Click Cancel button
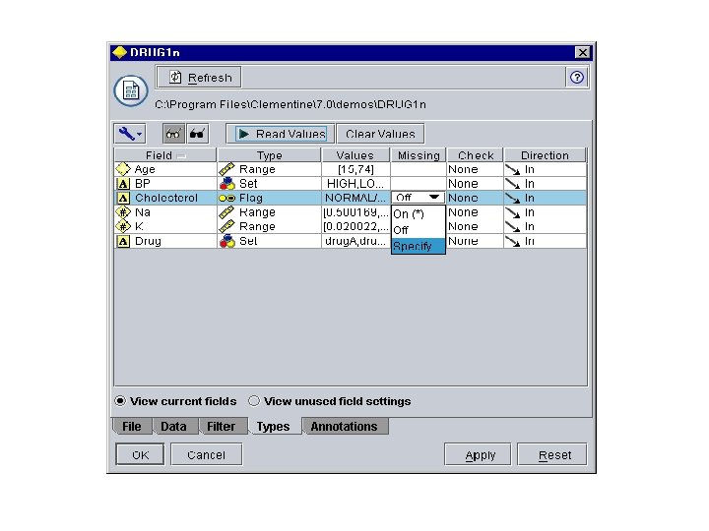Viewport: 709px width, 531px height. (x=206, y=454)
